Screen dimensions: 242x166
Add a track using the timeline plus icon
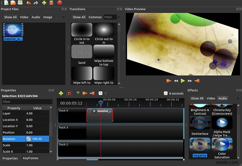61,93
